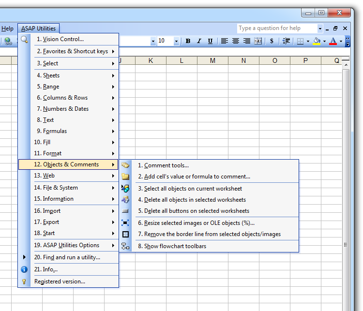The width and height of the screenshot is (363, 311).
Task: Apply Currency style with dollar icon
Action: [272, 41]
